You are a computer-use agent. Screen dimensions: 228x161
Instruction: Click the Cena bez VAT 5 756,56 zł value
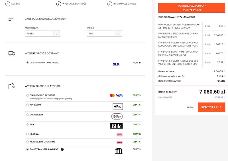coord(220,97)
